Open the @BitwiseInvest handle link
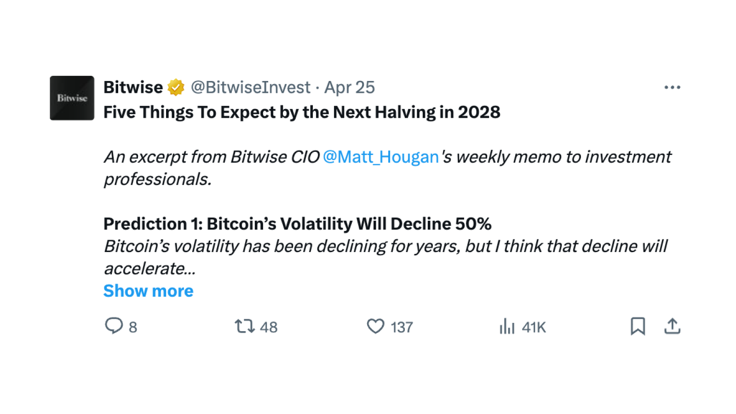The image size is (736, 414). pyautogui.click(x=251, y=87)
